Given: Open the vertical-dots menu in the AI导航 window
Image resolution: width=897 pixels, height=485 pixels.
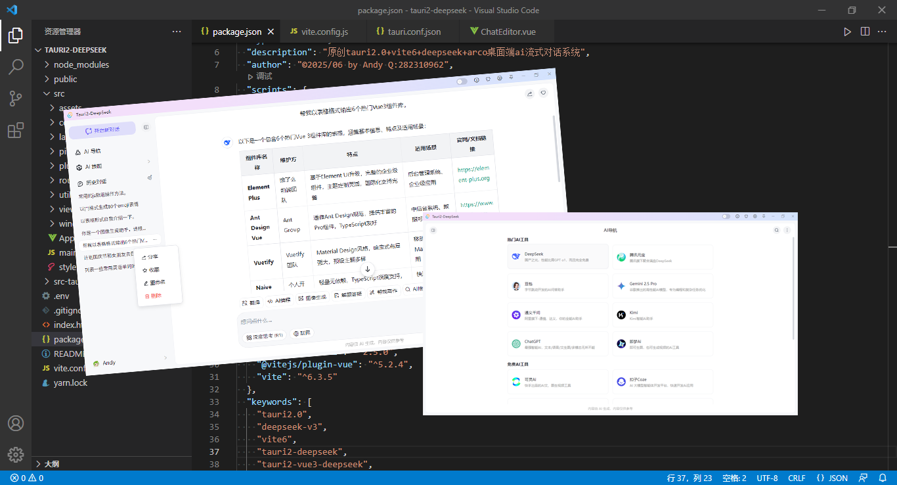Looking at the screenshot, I should tap(787, 230).
